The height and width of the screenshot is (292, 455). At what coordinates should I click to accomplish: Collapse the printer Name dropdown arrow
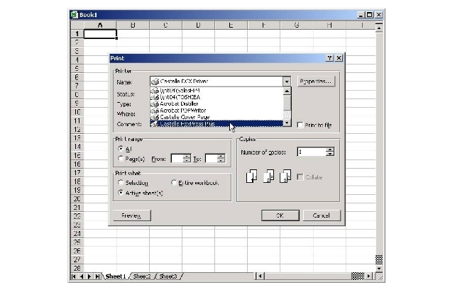[287, 82]
